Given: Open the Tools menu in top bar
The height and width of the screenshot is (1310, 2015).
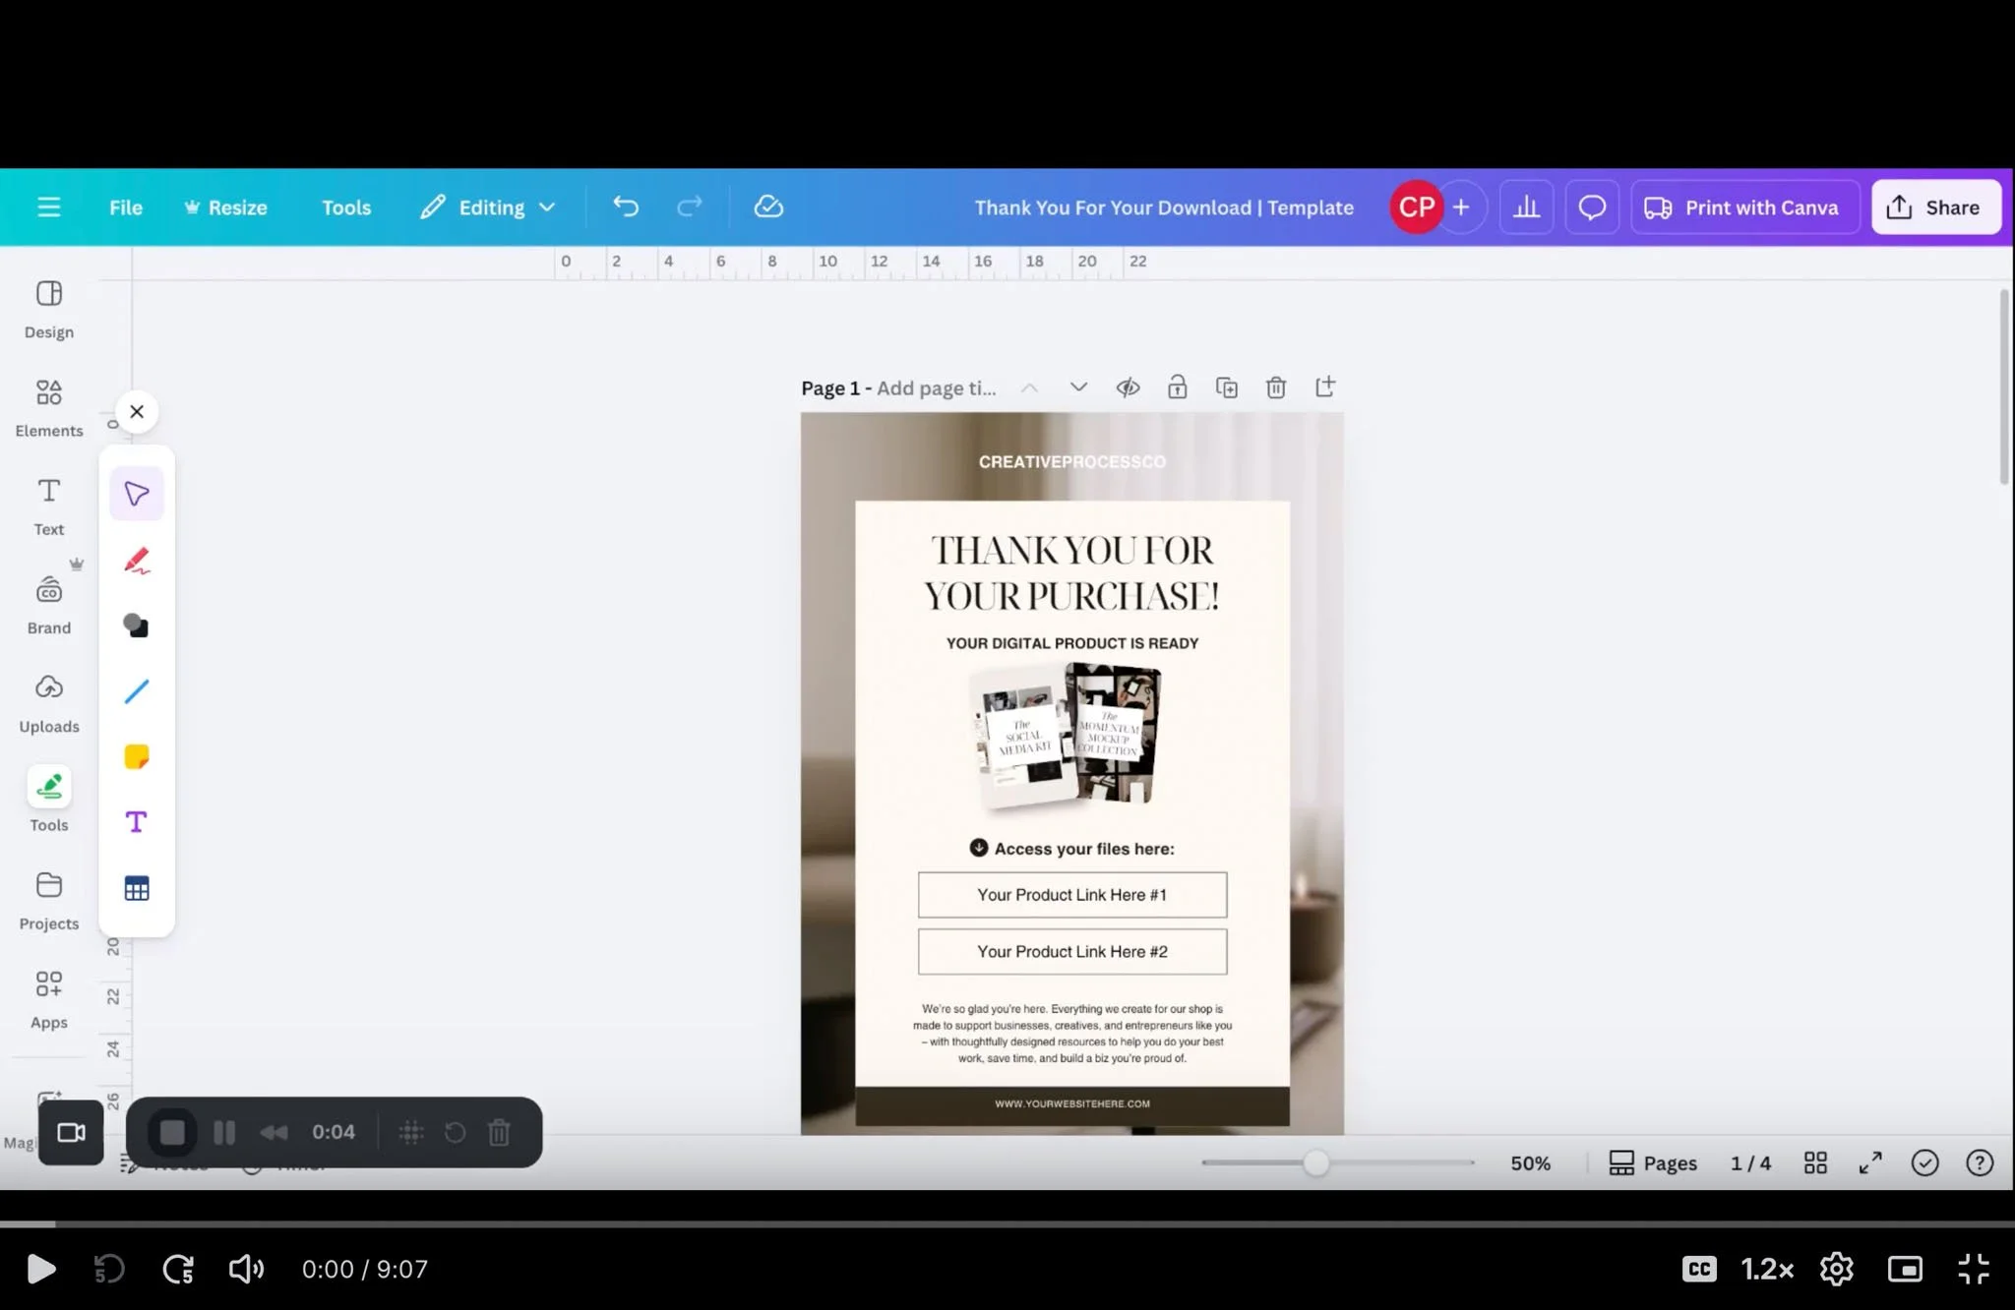Looking at the screenshot, I should pyautogui.click(x=346, y=208).
